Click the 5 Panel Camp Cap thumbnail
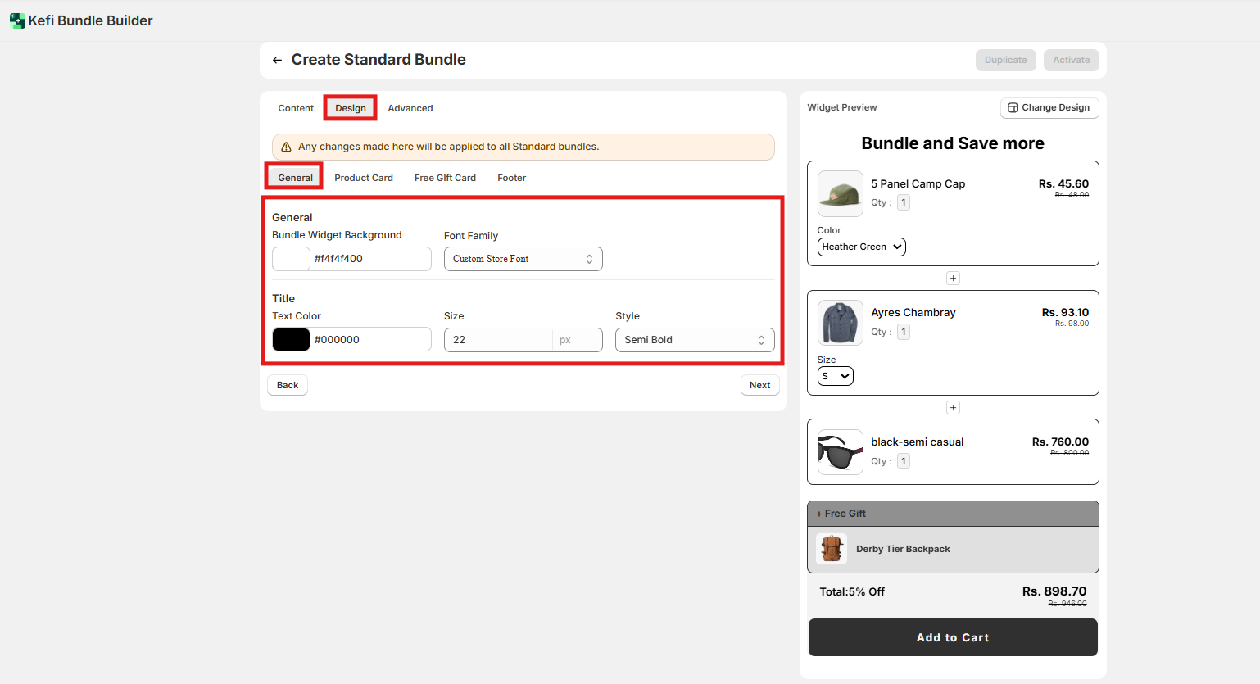The height and width of the screenshot is (684, 1260). 840,194
